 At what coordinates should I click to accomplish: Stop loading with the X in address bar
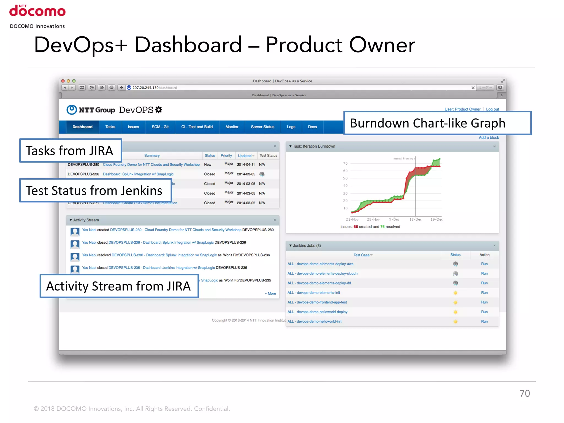tap(473, 88)
